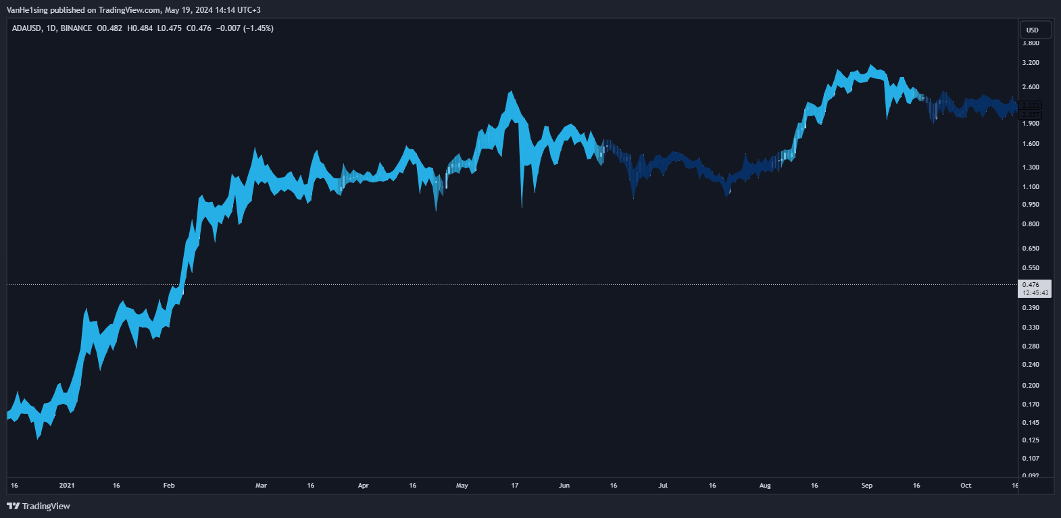Select the 1D interval label in legend
The width and height of the screenshot is (1061, 518).
click(x=51, y=28)
